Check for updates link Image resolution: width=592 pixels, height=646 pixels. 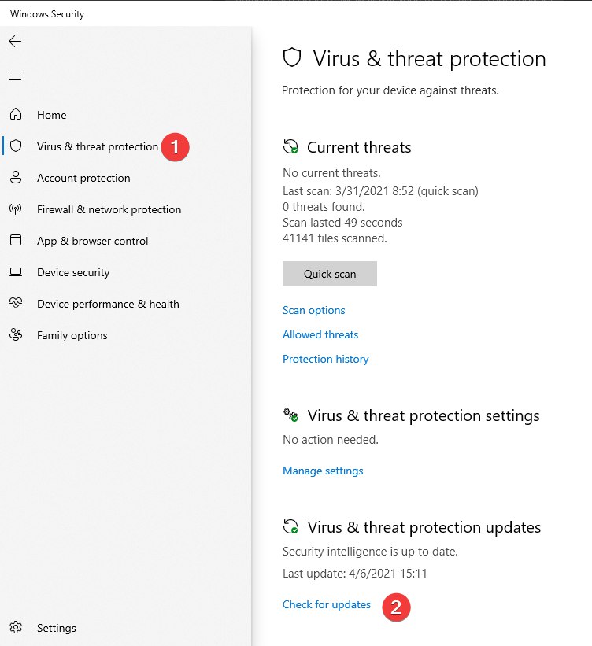point(327,604)
